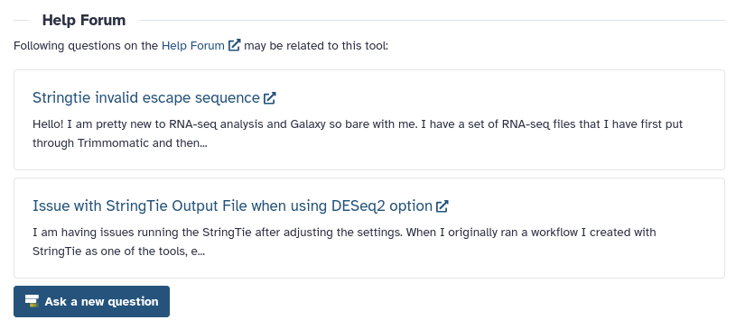Click 'may be related to this tool:' text
736x329 pixels.
tap(316, 45)
